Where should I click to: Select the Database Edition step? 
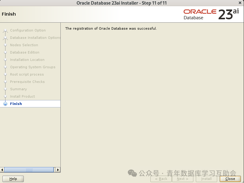click(25, 52)
